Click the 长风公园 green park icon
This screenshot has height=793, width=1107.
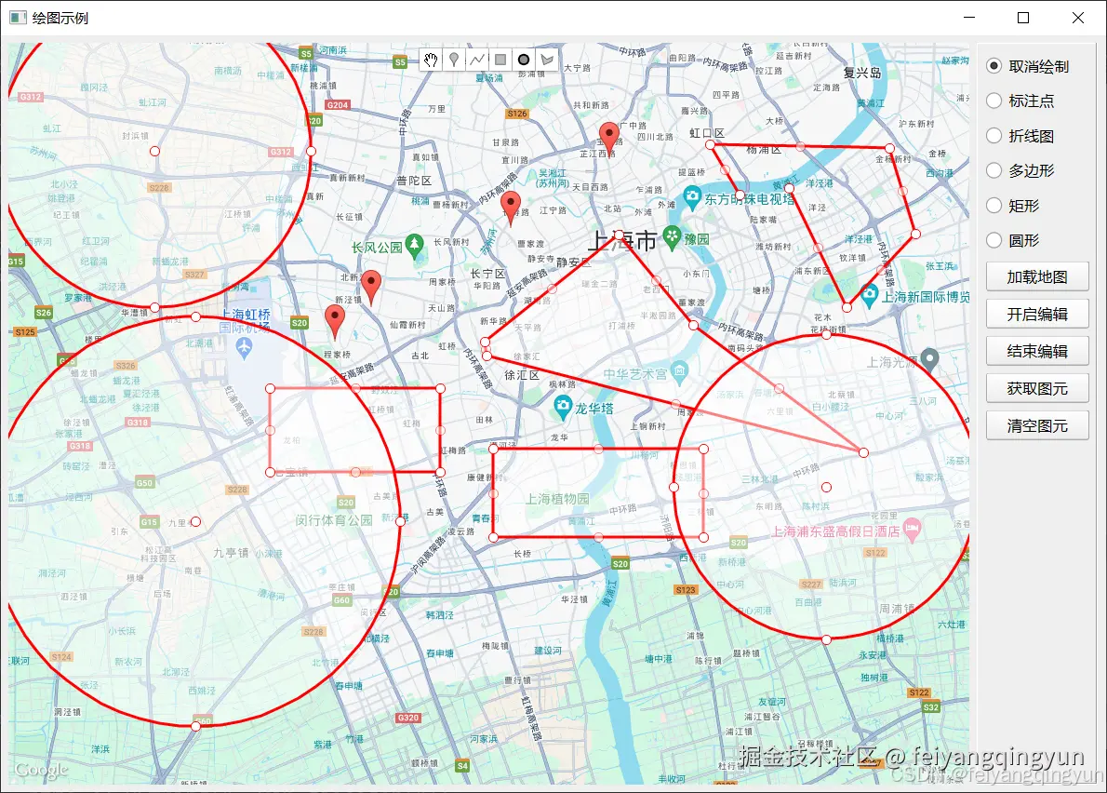point(415,245)
